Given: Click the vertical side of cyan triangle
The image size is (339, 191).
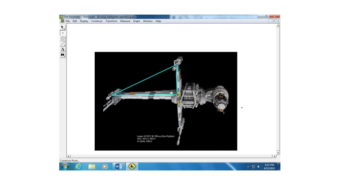Looking at the screenshot, I should [177, 80].
